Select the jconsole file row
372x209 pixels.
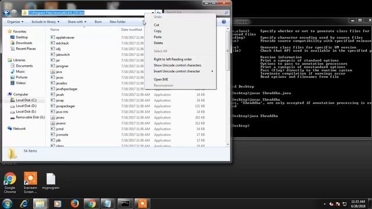[128, 135]
